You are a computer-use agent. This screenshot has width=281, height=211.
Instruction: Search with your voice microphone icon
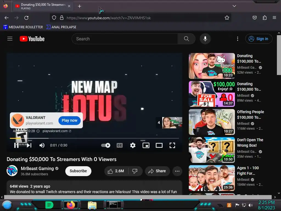(205, 39)
